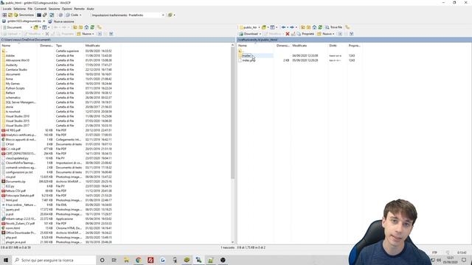Close the siteground.biz session tab
The height and width of the screenshot is (265, 472).
(x=44, y=21)
